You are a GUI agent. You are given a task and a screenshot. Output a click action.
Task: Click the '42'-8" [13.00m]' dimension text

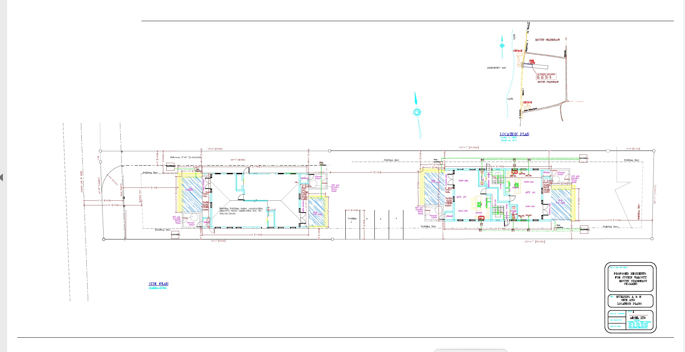coord(613,220)
